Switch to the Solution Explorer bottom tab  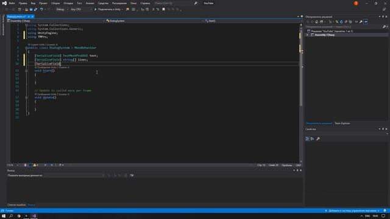click(319, 123)
